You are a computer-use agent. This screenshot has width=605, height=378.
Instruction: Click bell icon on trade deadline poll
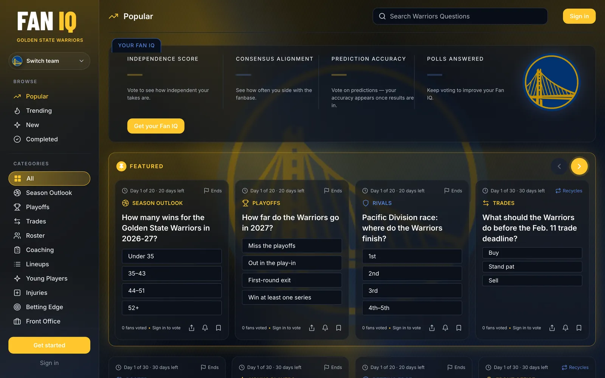point(566,328)
